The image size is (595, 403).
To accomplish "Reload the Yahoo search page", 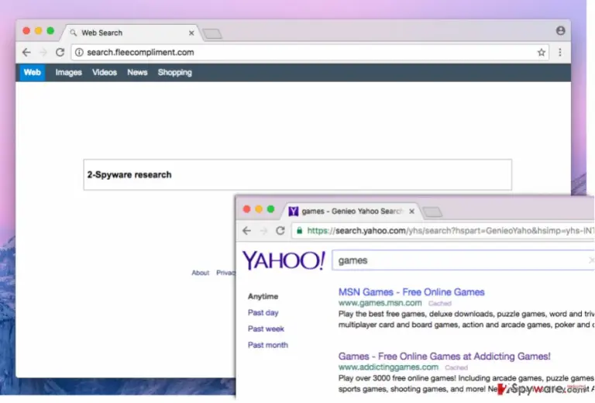I will (x=280, y=230).
